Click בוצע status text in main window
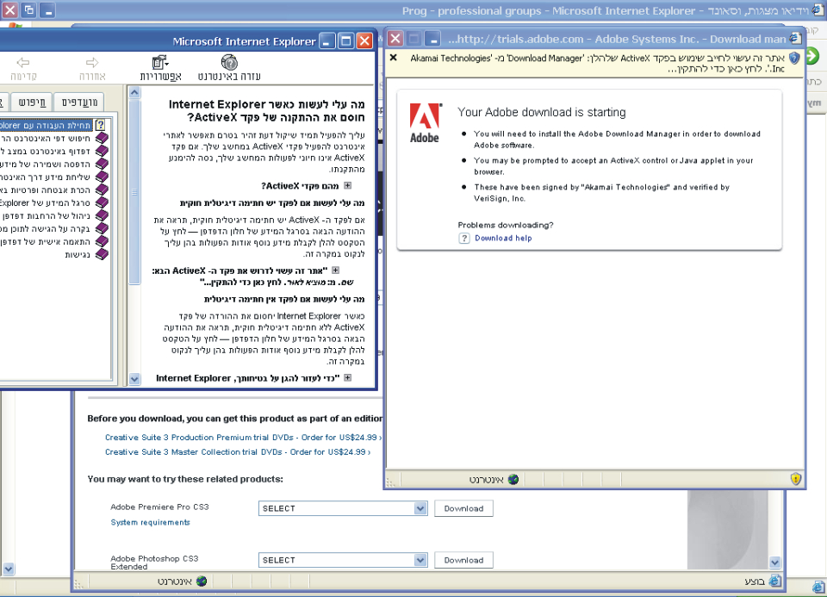This screenshot has height=597, width=827. [755, 581]
